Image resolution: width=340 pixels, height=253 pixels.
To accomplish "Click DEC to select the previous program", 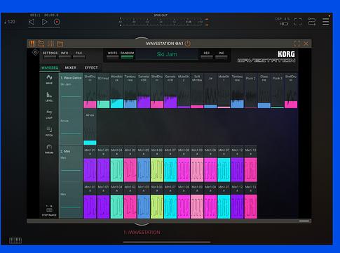I will coord(207,55).
